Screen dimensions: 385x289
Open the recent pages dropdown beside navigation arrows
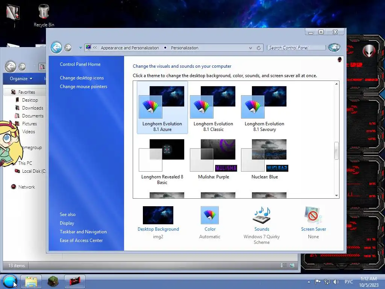pos(80,48)
